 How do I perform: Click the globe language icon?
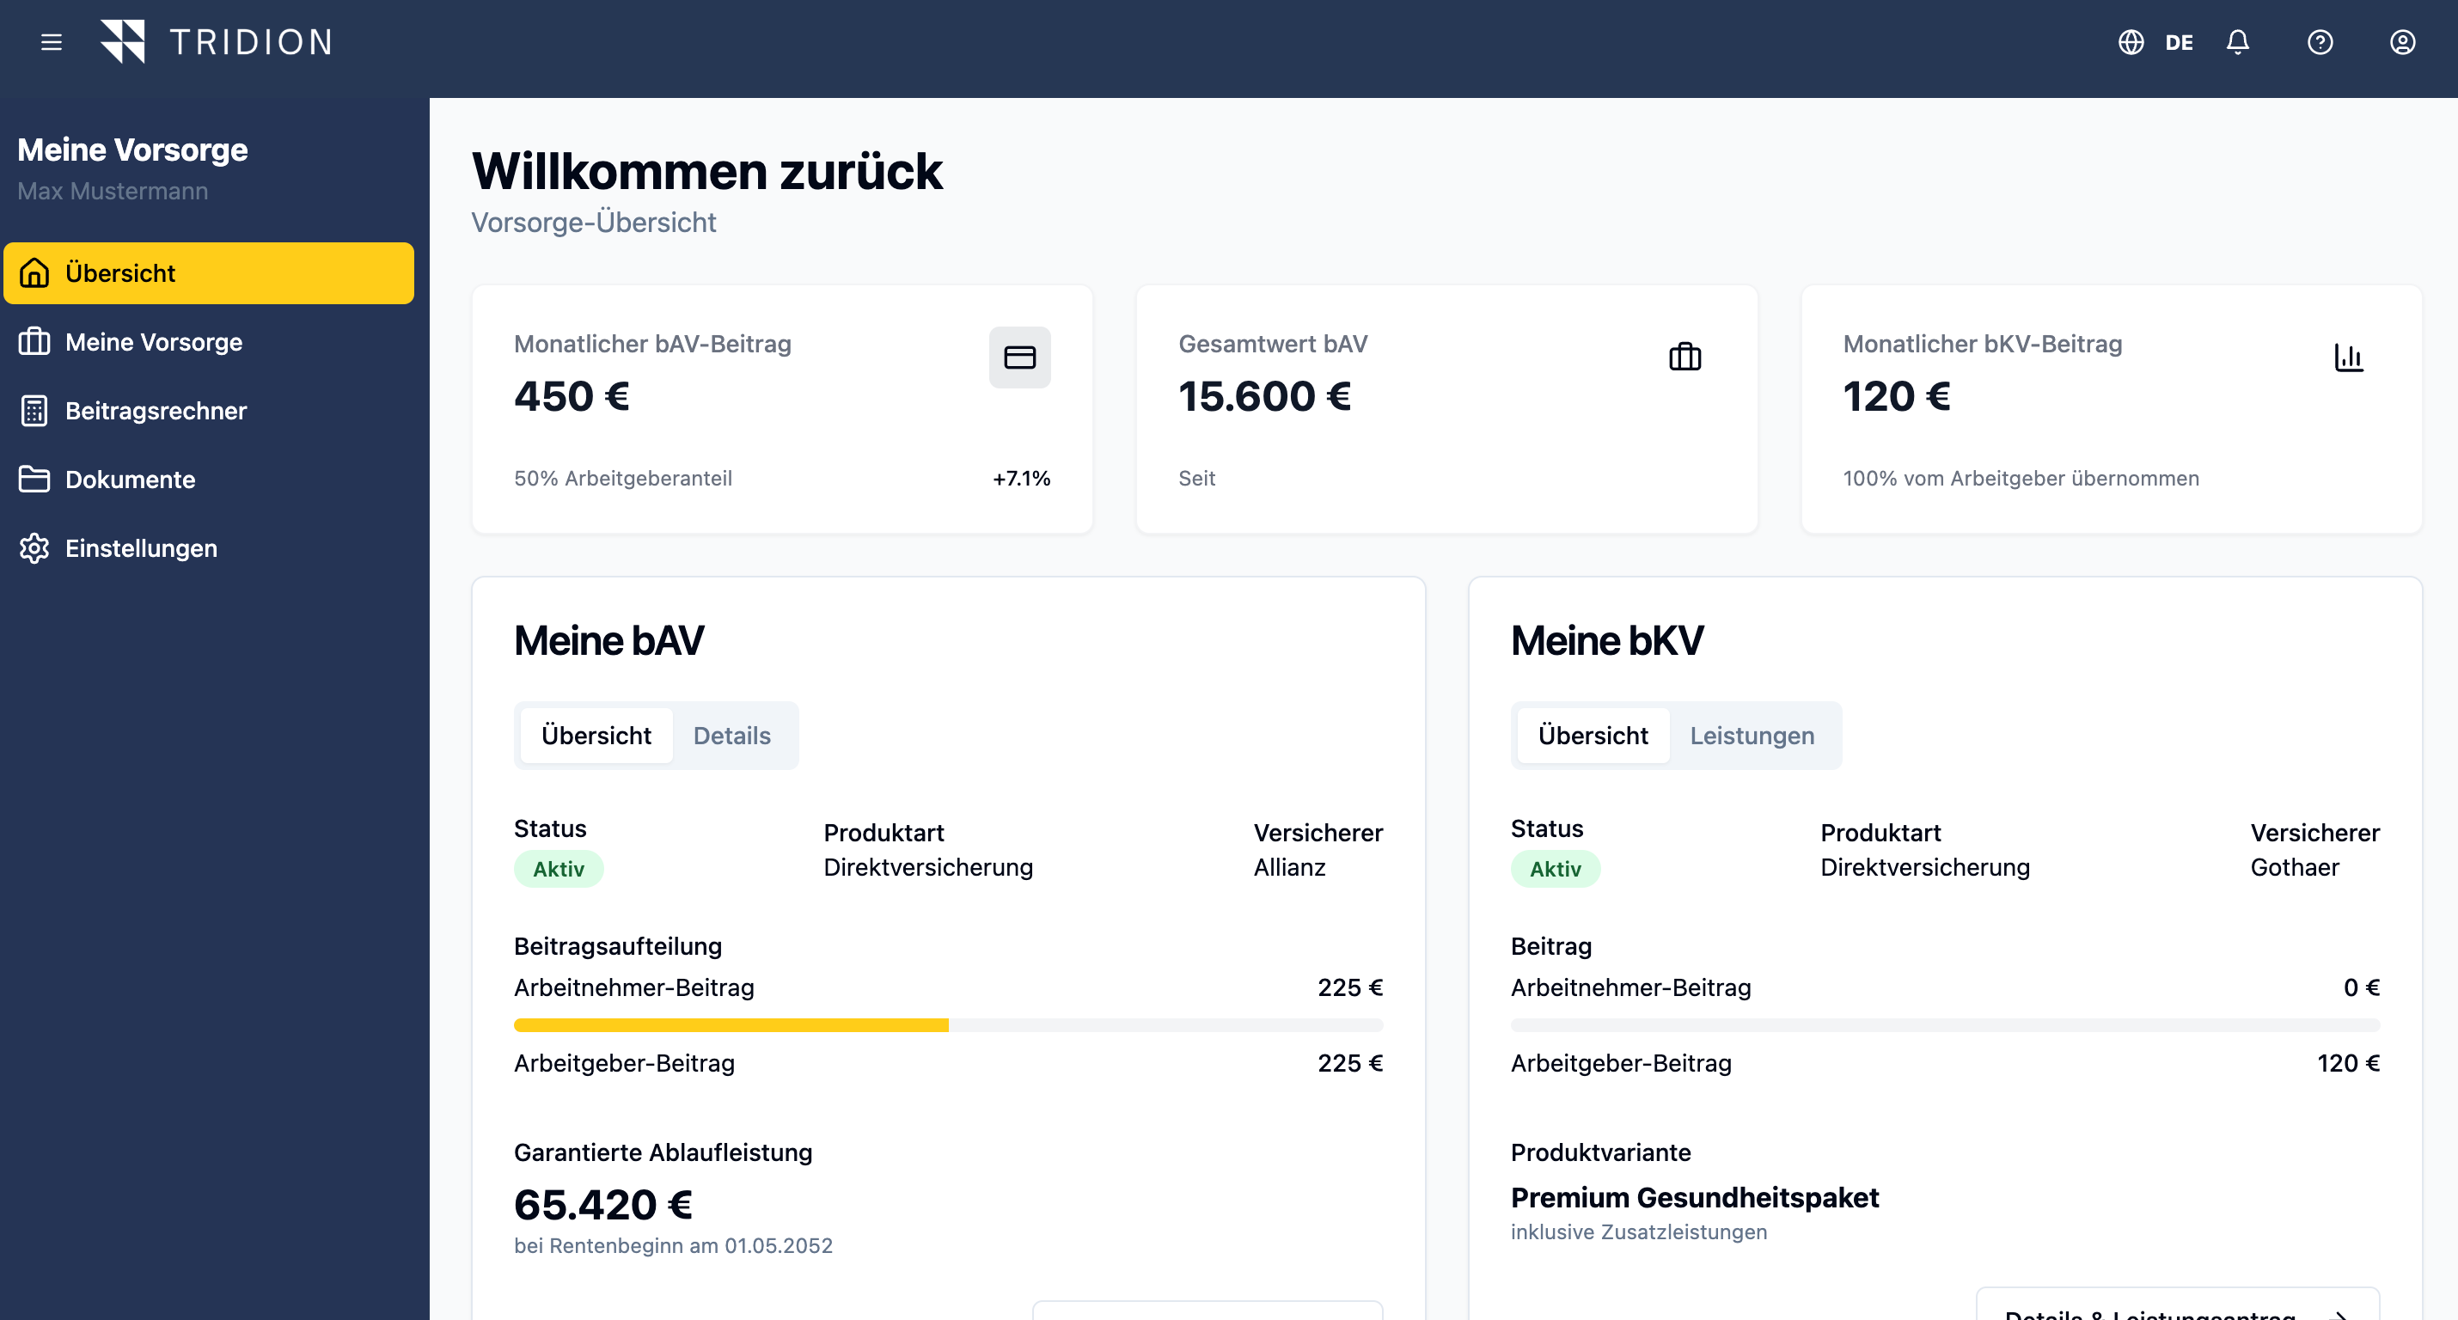(2131, 42)
